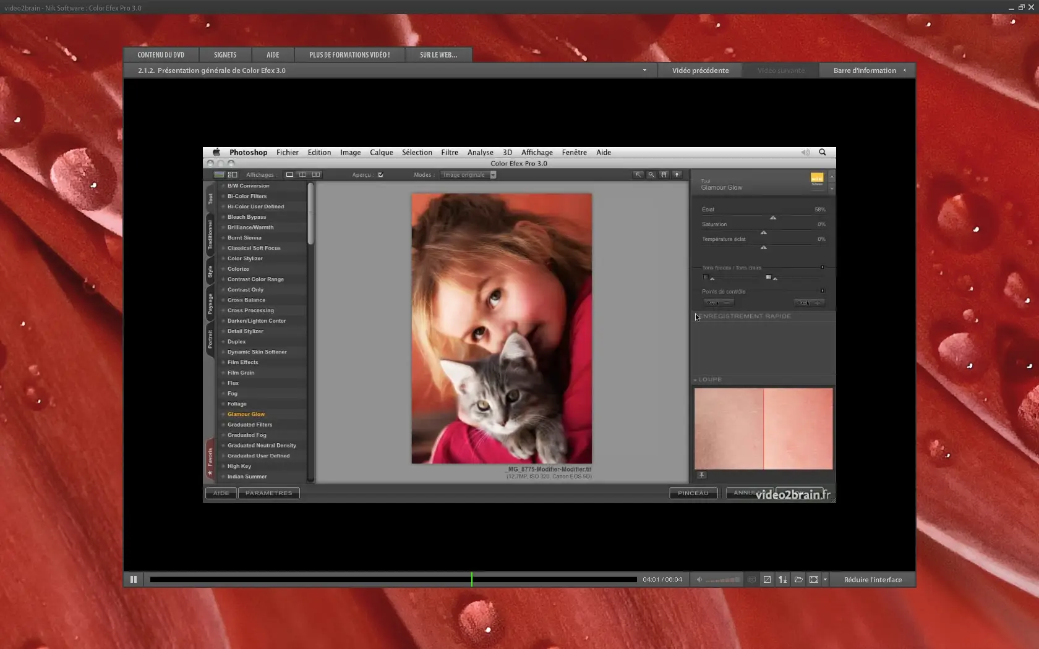The width and height of the screenshot is (1039, 649).
Task: Open the SIGNETS tab
Action: click(225, 55)
